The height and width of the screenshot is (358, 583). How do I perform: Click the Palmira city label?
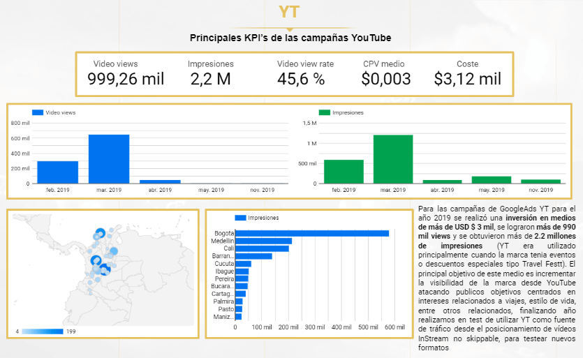pos(223,301)
